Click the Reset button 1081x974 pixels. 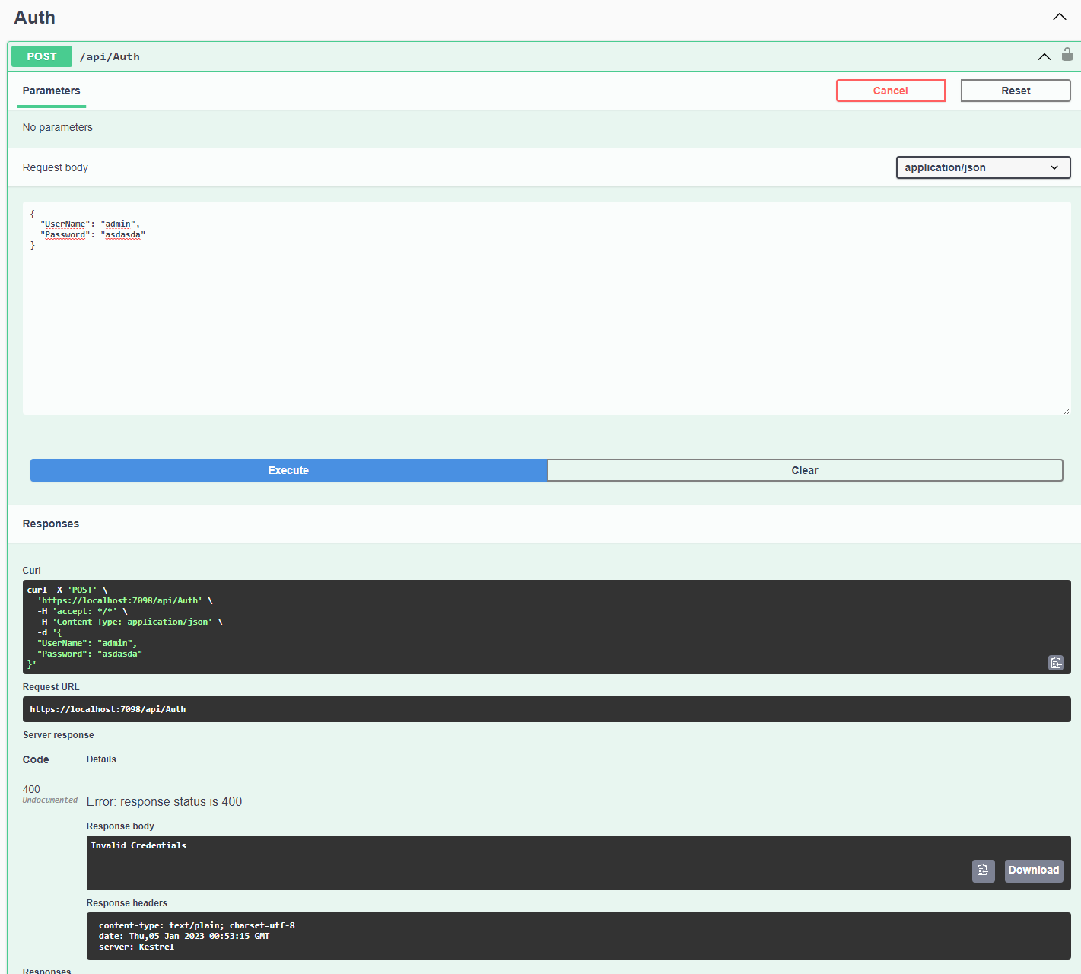pos(1016,91)
